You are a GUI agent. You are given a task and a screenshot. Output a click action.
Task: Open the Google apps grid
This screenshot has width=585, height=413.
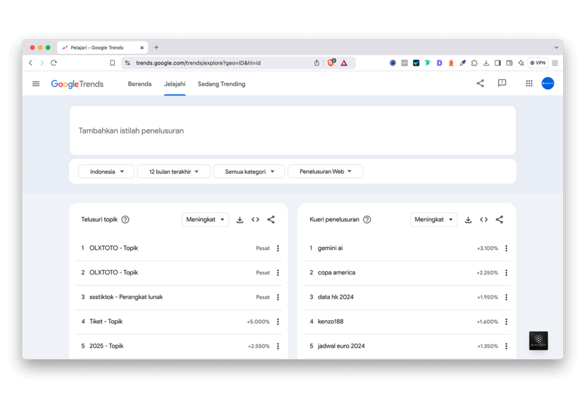(528, 83)
